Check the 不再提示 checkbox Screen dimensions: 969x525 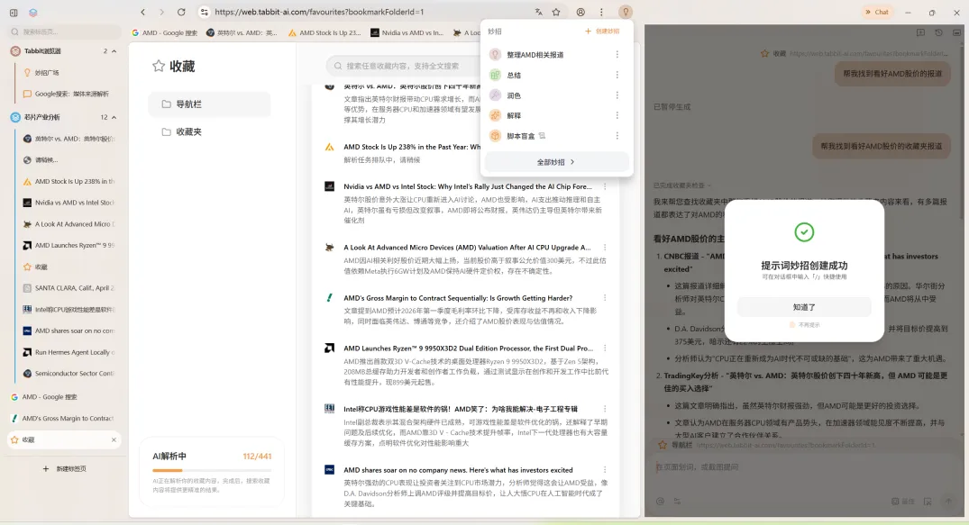coord(792,325)
